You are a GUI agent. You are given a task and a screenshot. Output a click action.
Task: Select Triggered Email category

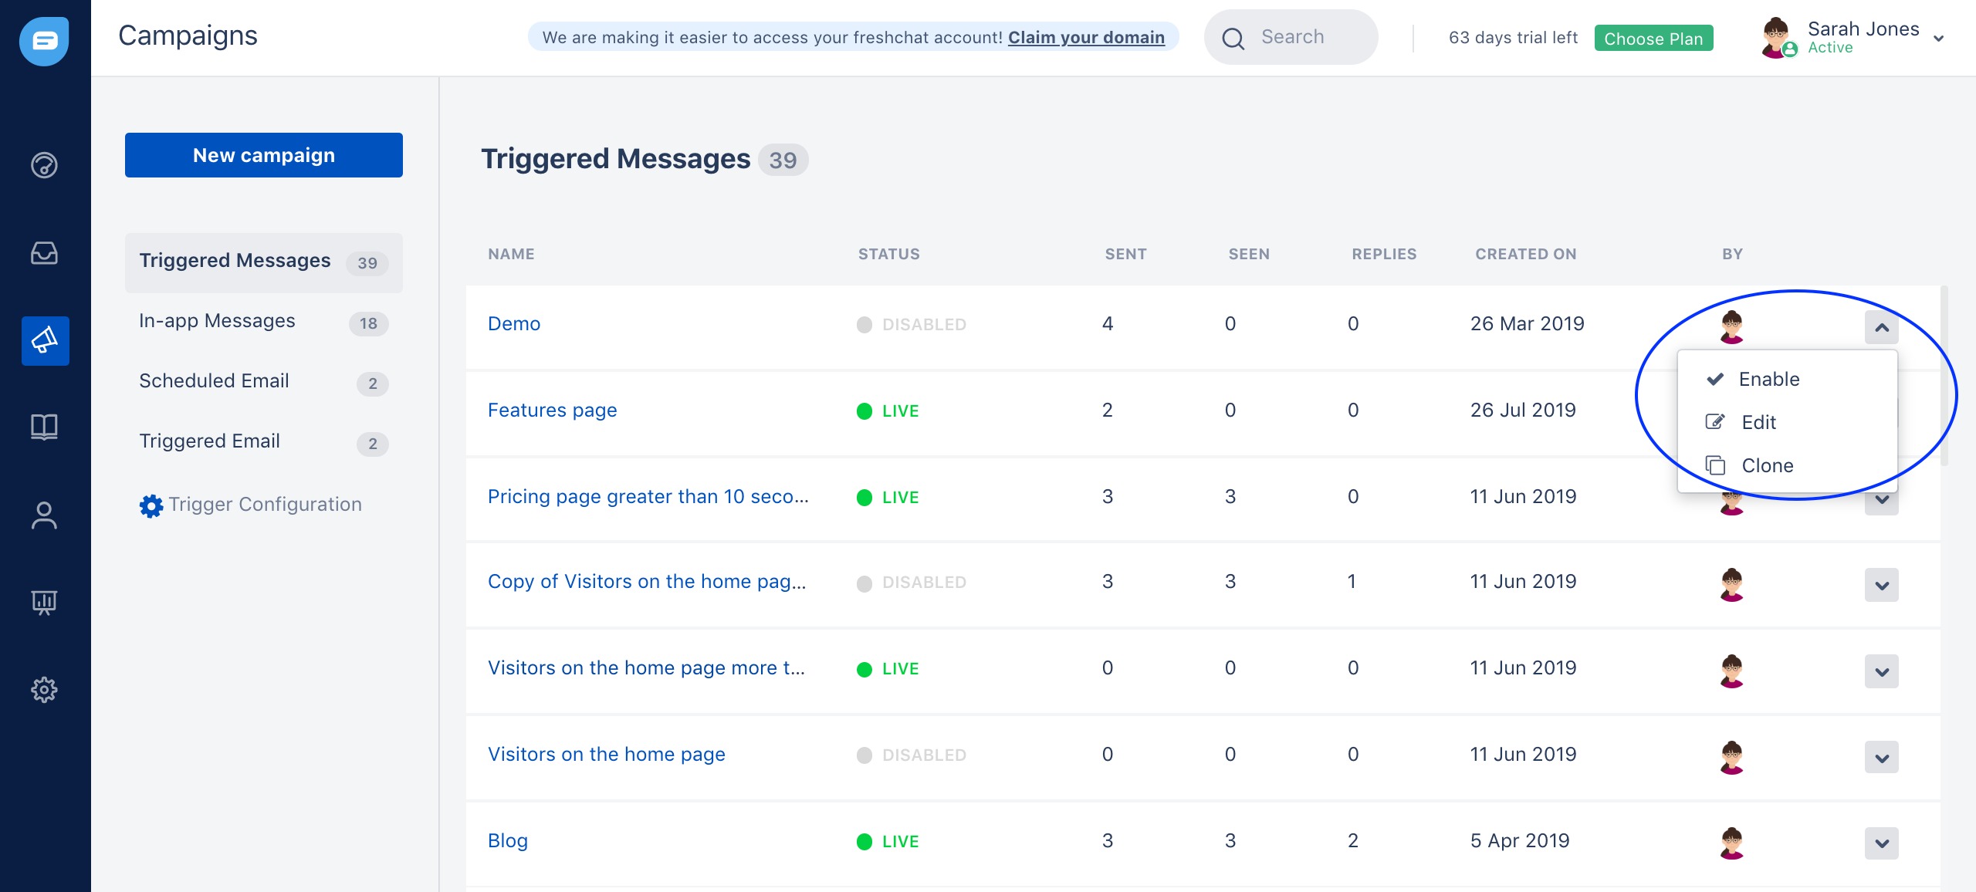[264, 442]
